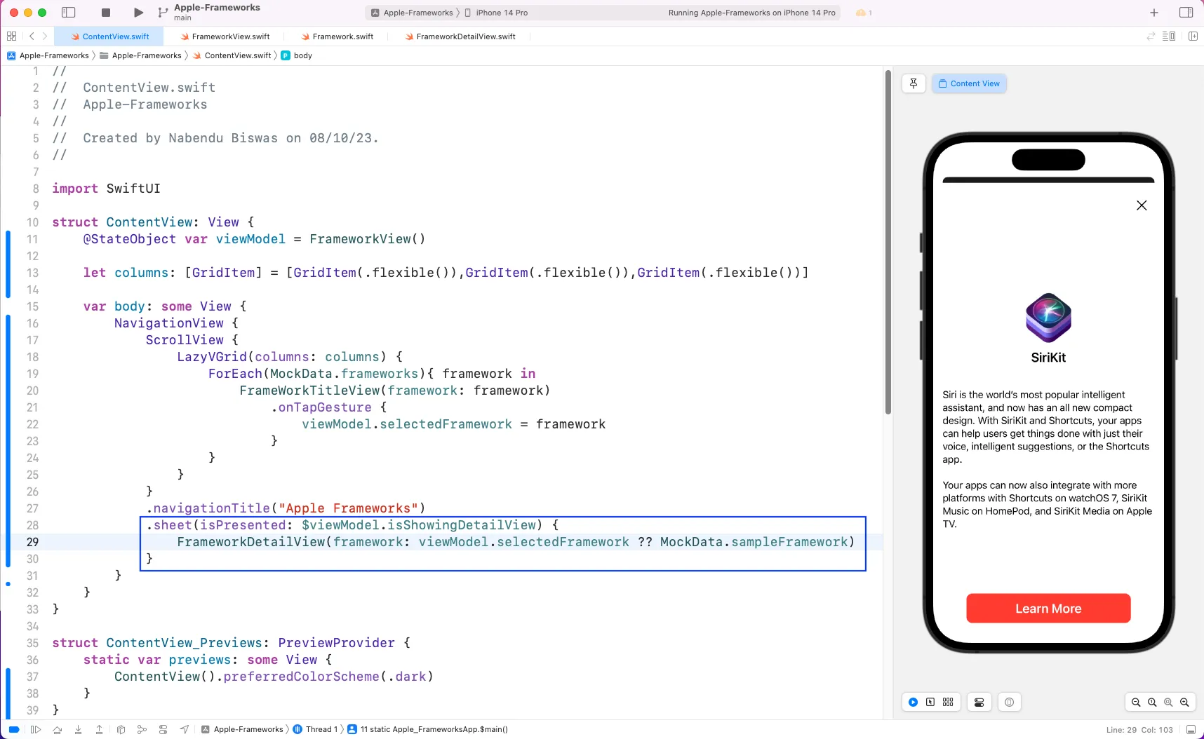This screenshot has height=739, width=1204.
Task: Zoom in the preview canvas
Action: pyautogui.click(x=1184, y=702)
